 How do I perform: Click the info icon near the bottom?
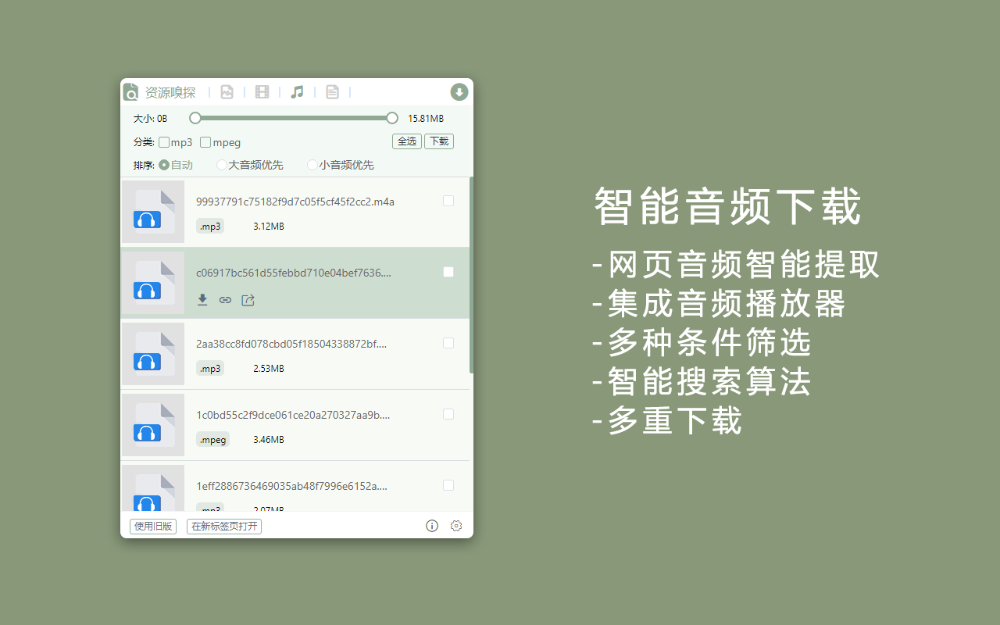(x=431, y=526)
